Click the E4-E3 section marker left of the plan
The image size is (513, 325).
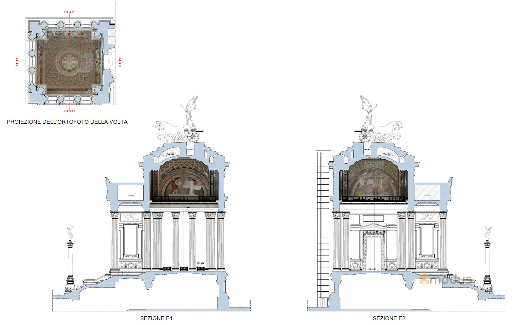coord(17,62)
